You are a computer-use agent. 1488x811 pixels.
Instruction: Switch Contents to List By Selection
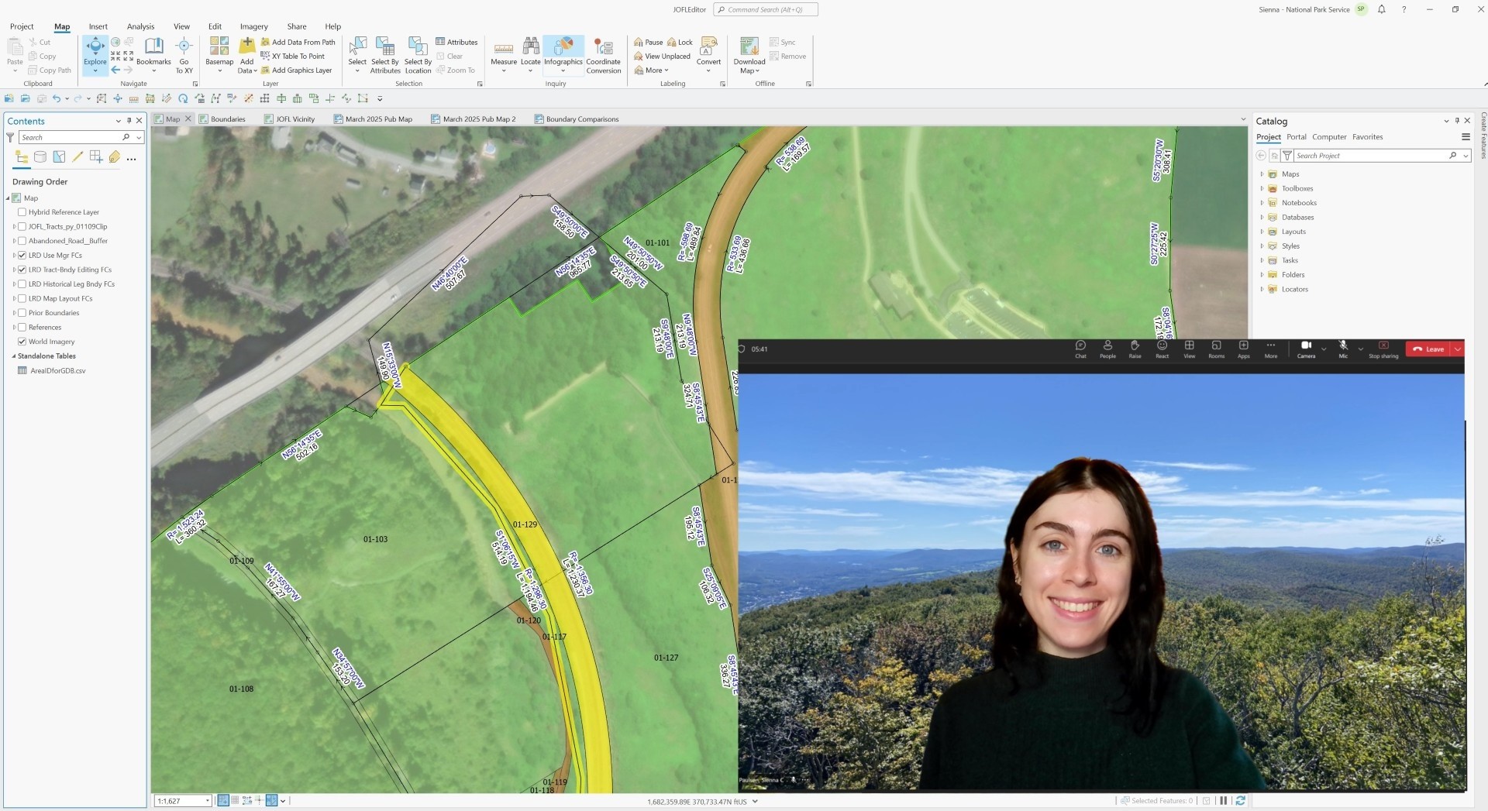(59, 157)
